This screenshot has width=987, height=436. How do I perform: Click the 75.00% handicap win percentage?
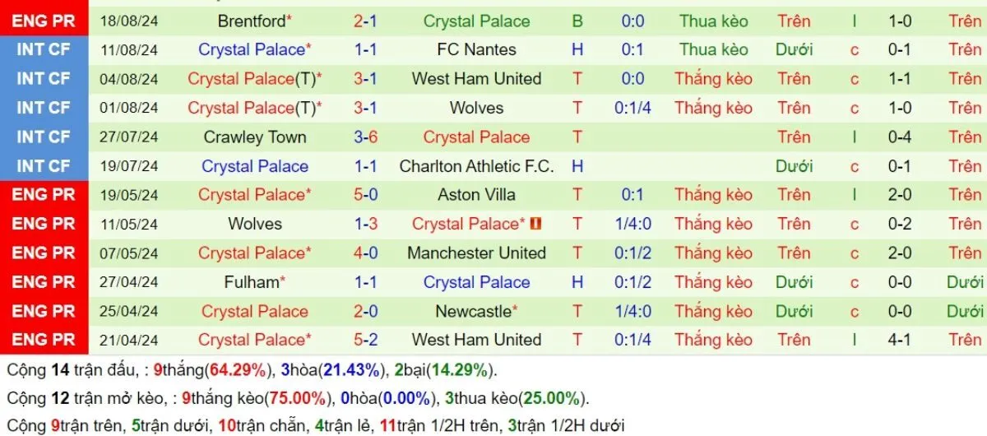coord(297,399)
